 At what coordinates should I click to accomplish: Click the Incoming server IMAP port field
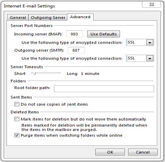click(75, 34)
